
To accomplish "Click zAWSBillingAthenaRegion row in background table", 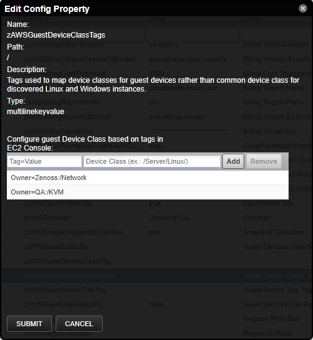I will pos(64,45).
